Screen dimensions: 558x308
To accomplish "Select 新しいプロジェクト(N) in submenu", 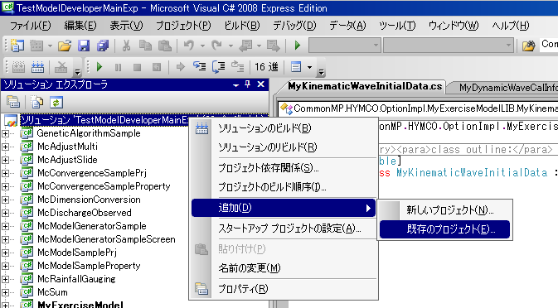I will (445, 210).
